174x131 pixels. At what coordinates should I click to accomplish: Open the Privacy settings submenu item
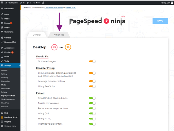(4, 92)
